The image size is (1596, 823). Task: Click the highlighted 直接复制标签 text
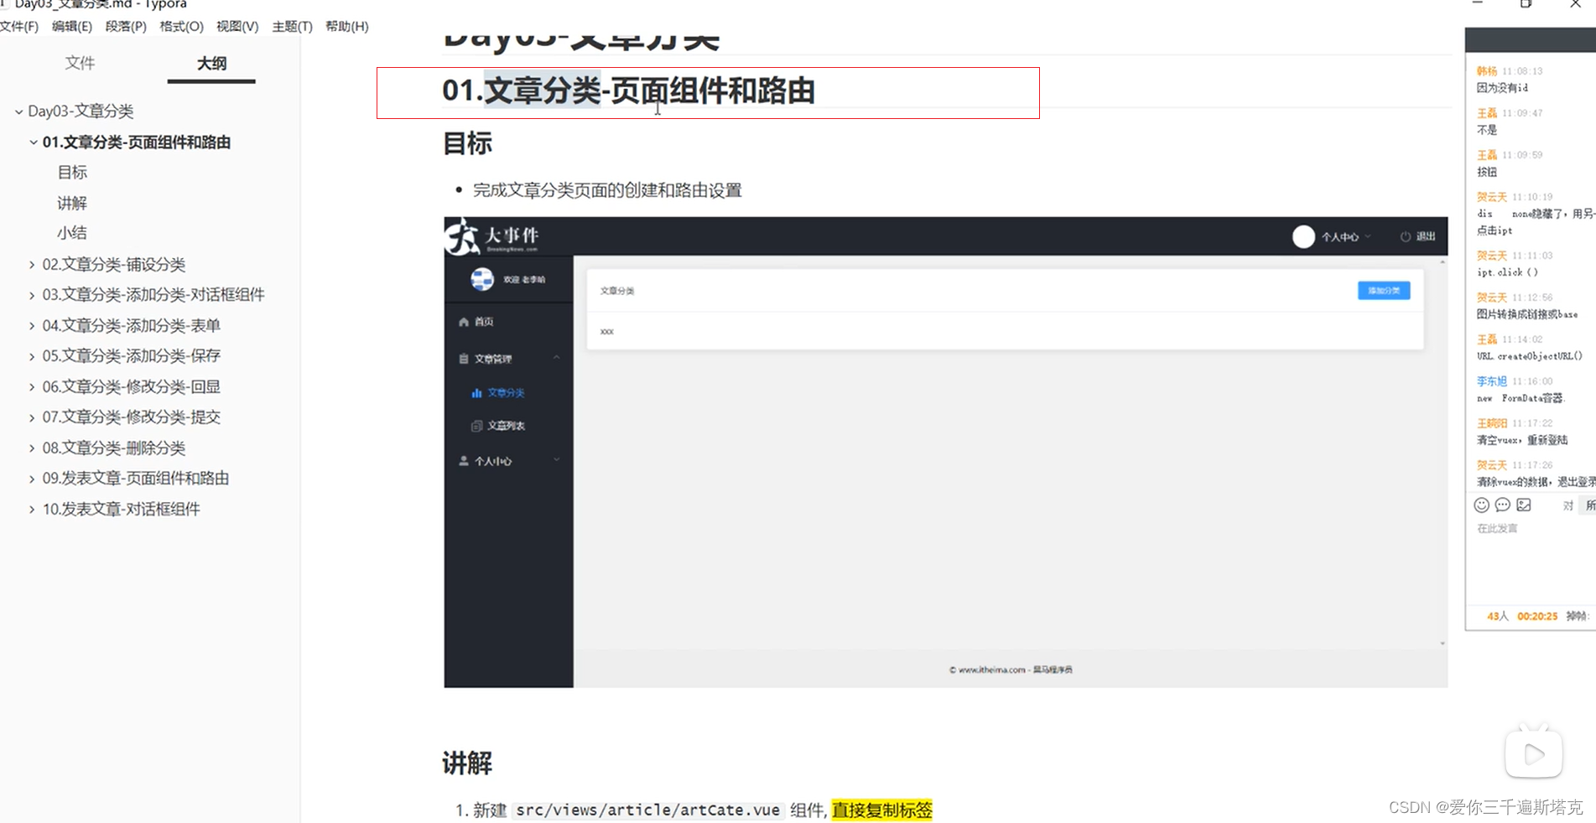tap(882, 810)
